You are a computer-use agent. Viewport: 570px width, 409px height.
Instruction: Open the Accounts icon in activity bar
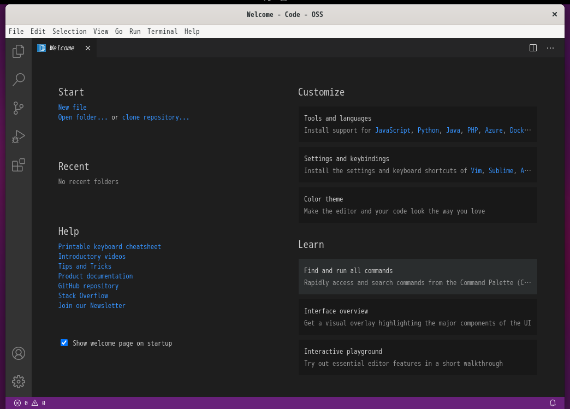coord(19,353)
